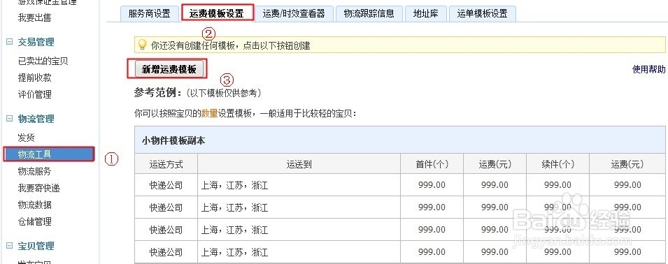Image resolution: width=668 pixels, height=264 pixels.
Task: Click the orange 数量 word
Action: (209, 114)
